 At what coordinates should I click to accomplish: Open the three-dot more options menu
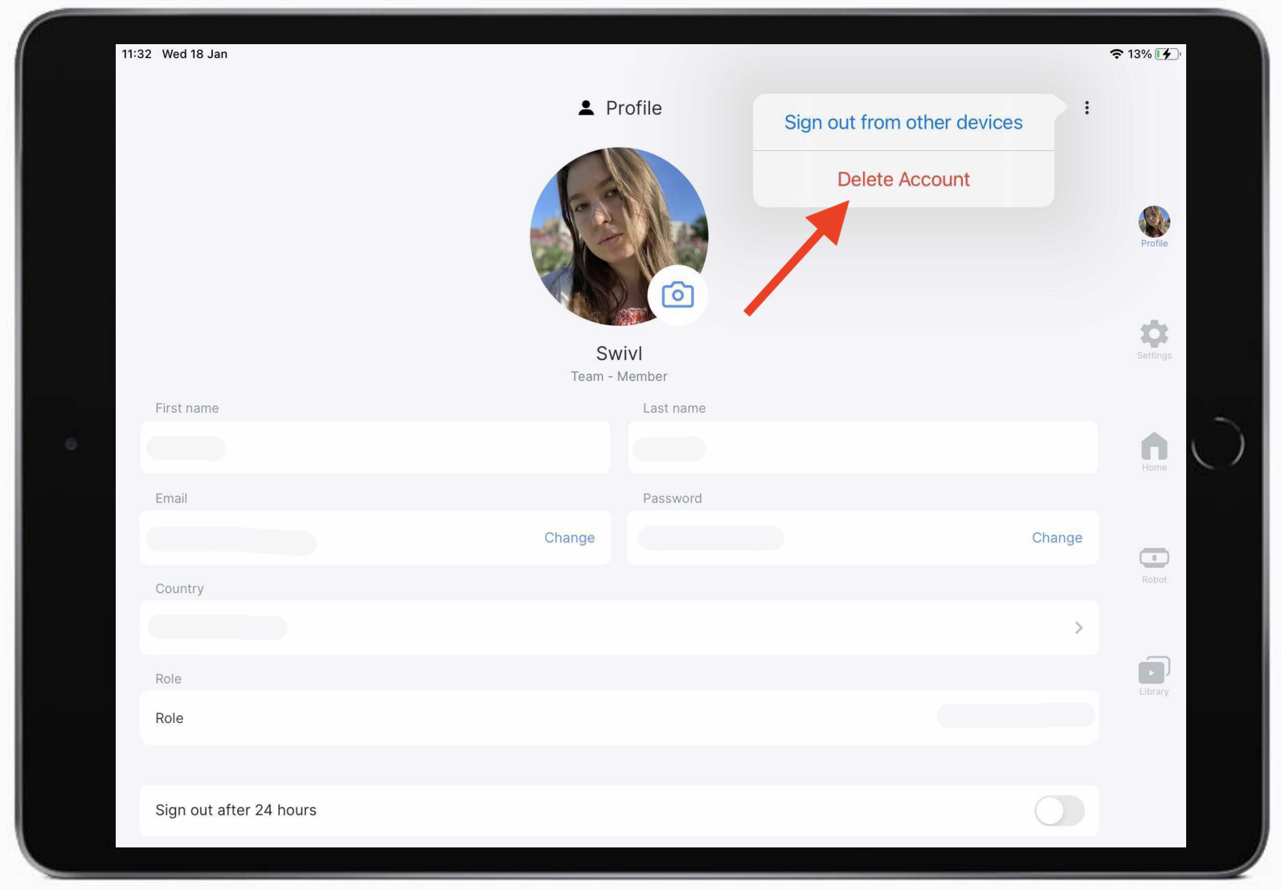(1087, 108)
